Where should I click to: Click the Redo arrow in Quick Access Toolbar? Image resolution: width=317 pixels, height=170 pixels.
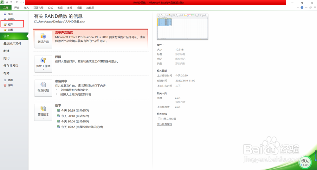(x=17, y=2)
